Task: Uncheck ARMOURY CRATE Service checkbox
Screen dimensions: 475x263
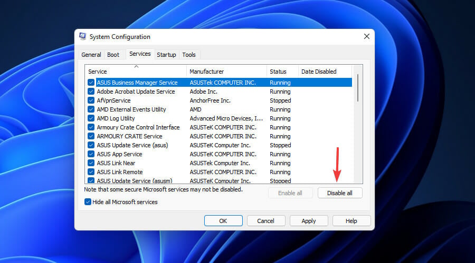Action: pos(91,136)
